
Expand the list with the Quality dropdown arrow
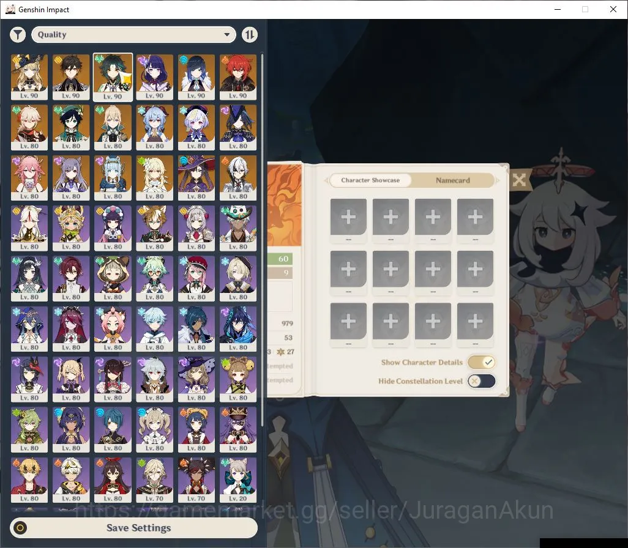(x=227, y=35)
